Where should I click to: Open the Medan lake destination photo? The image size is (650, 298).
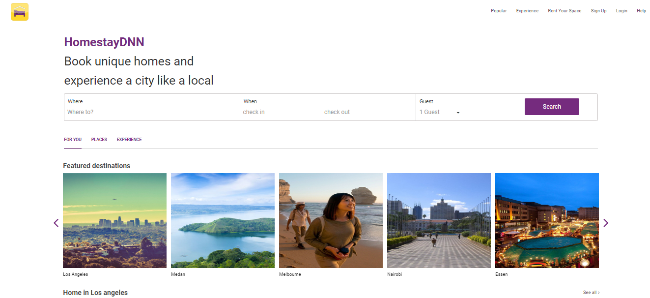pos(223,220)
